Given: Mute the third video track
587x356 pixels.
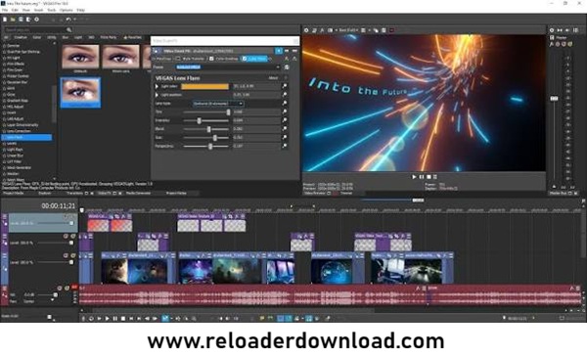Looking at the screenshot, I should point(66,255).
